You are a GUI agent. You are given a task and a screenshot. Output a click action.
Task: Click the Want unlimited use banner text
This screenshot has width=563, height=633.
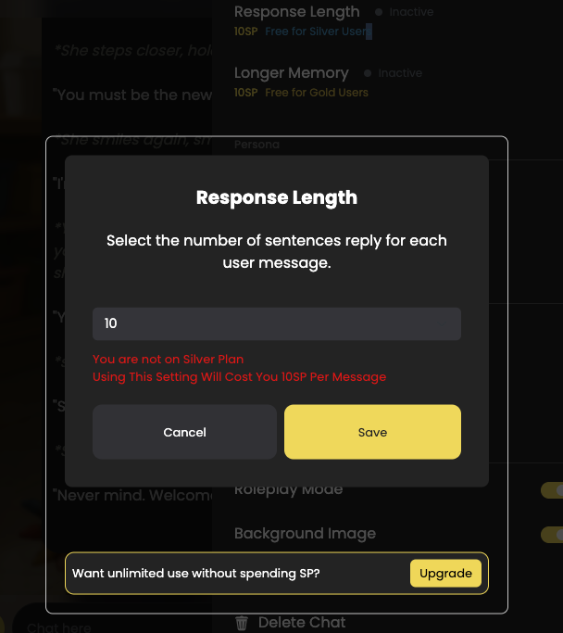coord(196,574)
